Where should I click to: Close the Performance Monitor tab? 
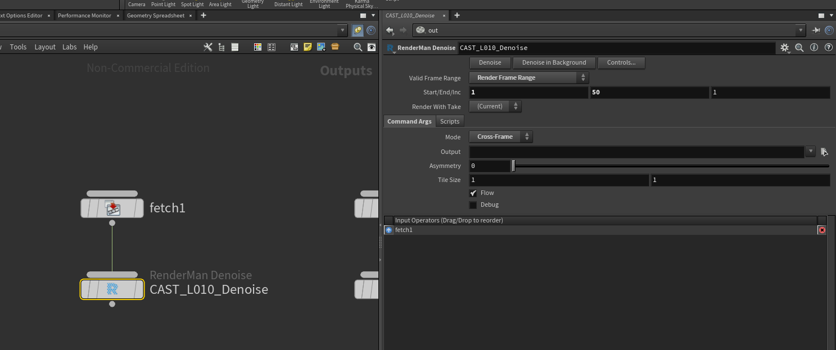click(x=118, y=16)
